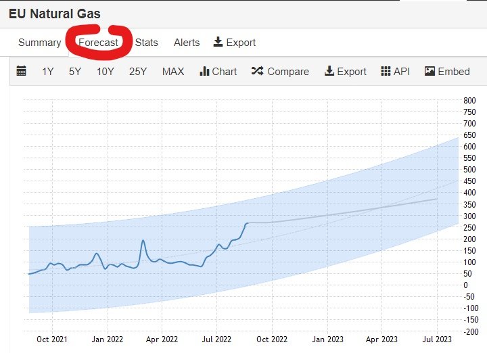The width and height of the screenshot is (487, 353).
Task: Click the Compare button label
Action: click(288, 72)
